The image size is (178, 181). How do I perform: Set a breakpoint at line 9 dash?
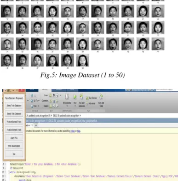[6, 168]
